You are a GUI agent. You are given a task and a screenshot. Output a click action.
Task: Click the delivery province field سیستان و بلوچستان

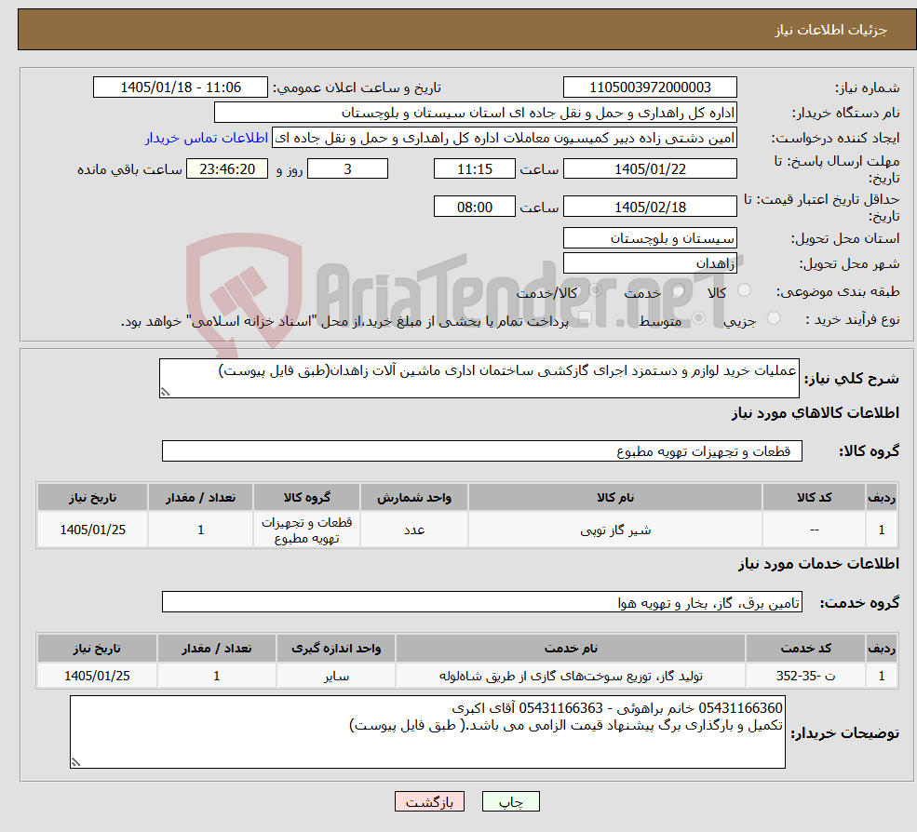coord(650,238)
